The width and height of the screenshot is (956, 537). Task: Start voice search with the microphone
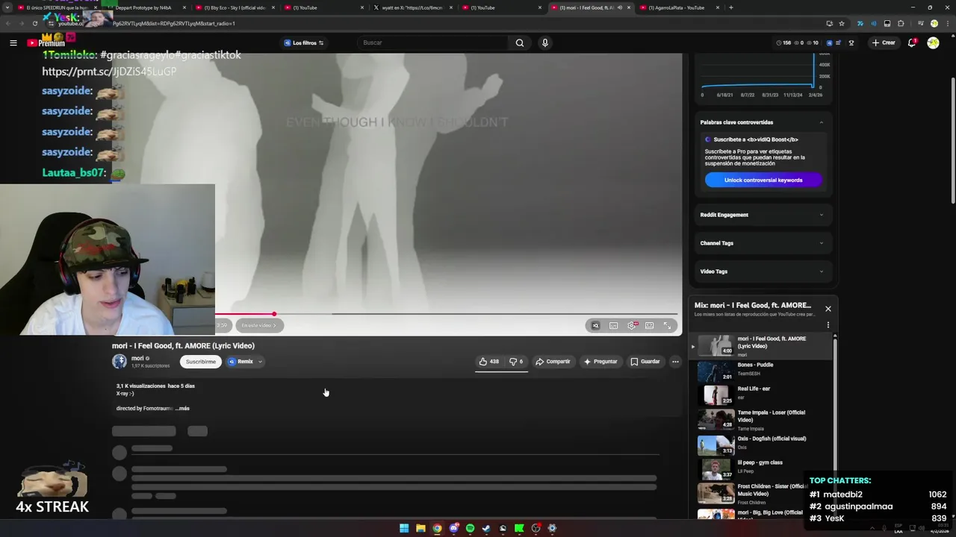coord(545,43)
